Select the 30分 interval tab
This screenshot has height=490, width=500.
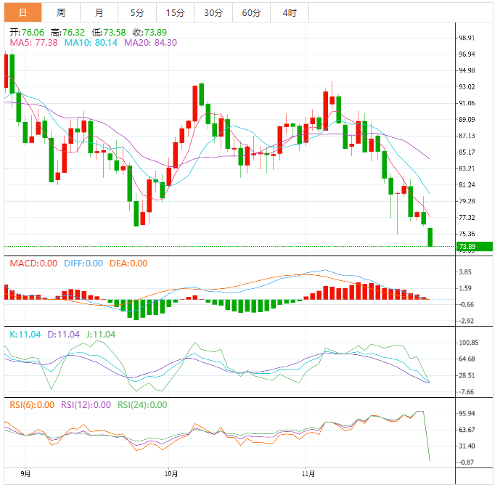pyautogui.click(x=213, y=12)
